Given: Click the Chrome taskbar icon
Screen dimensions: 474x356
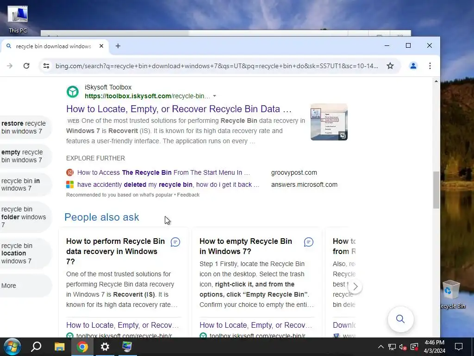Looking at the screenshot, I should [x=82, y=347].
